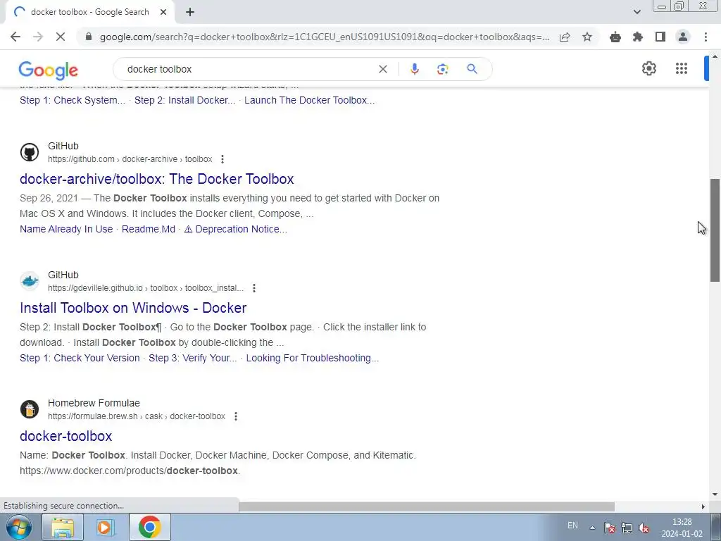Viewport: 721px width, 541px height.
Task: Open the Windows Start menu
Action: 18,527
